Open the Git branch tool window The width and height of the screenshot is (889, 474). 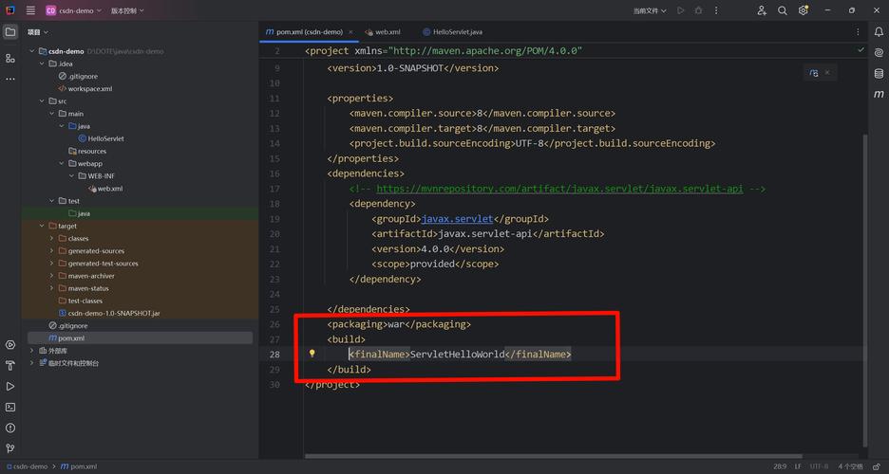(x=10, y=448)
